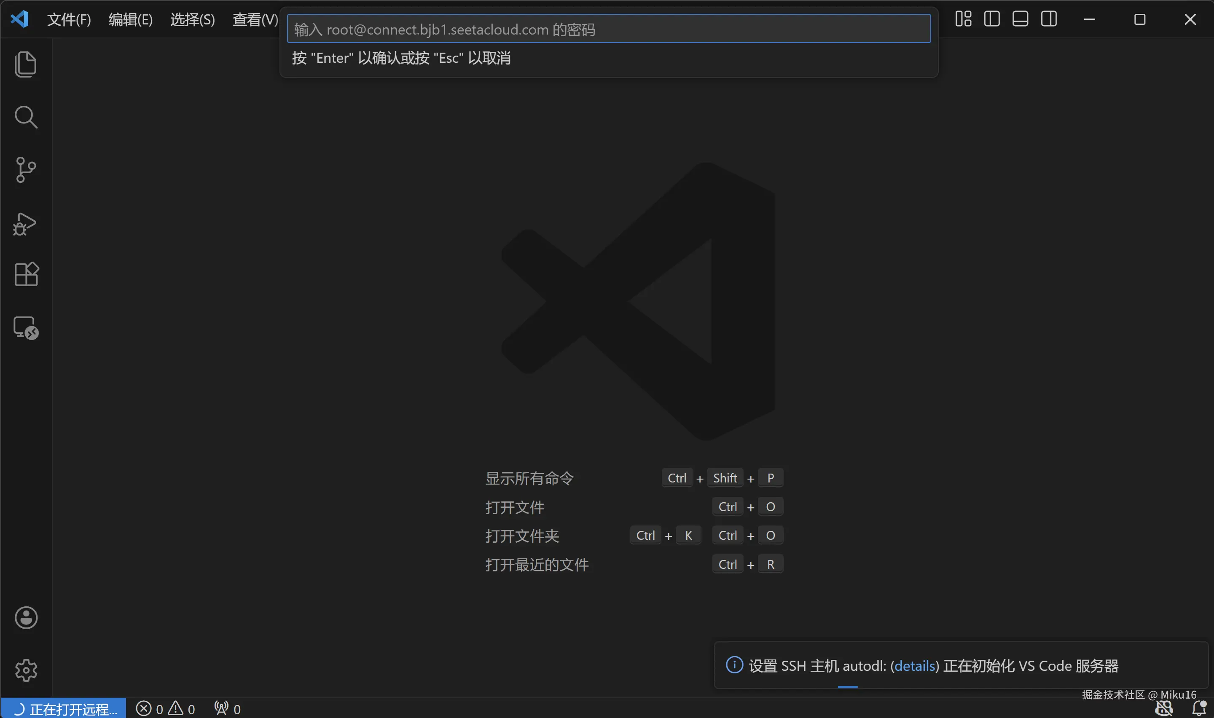
Task: Open the Manage settings gear
Action: pyautogui.click(x=26, y=670)
